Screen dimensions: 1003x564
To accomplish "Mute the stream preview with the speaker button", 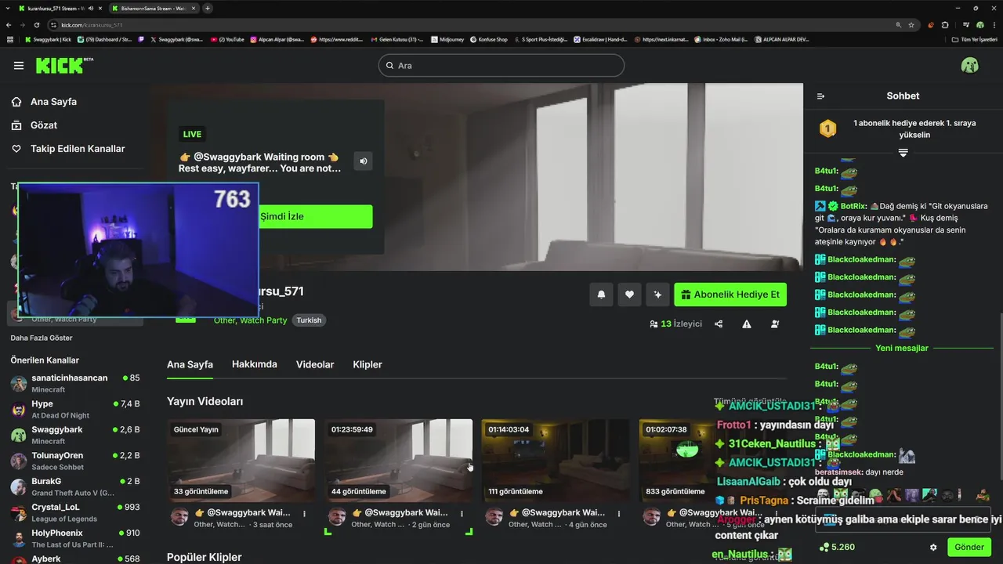I will click(x=363, y=161).
